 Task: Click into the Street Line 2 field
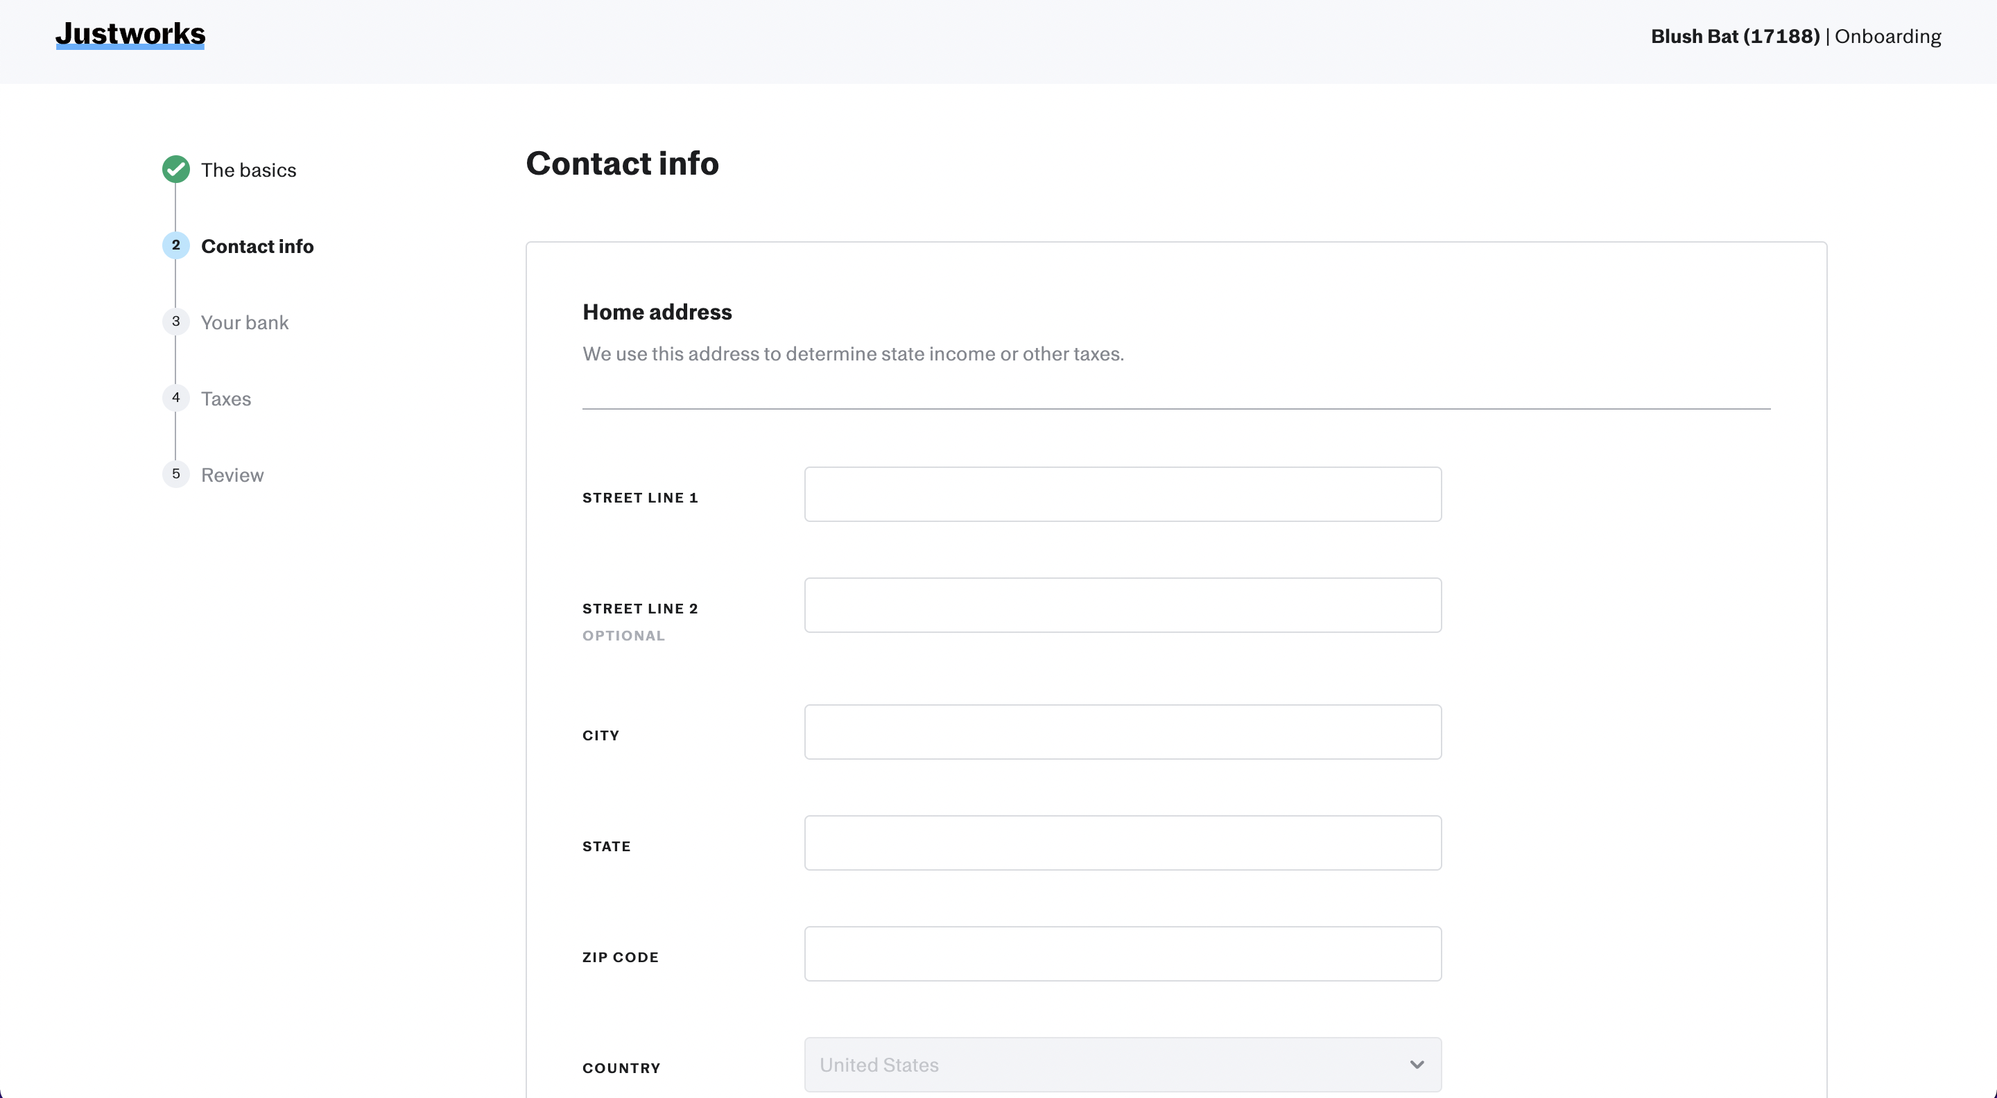point(1122,605)
